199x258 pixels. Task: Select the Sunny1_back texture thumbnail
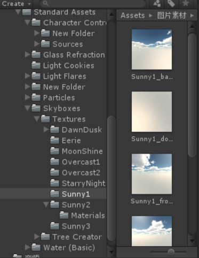point(152,49)
